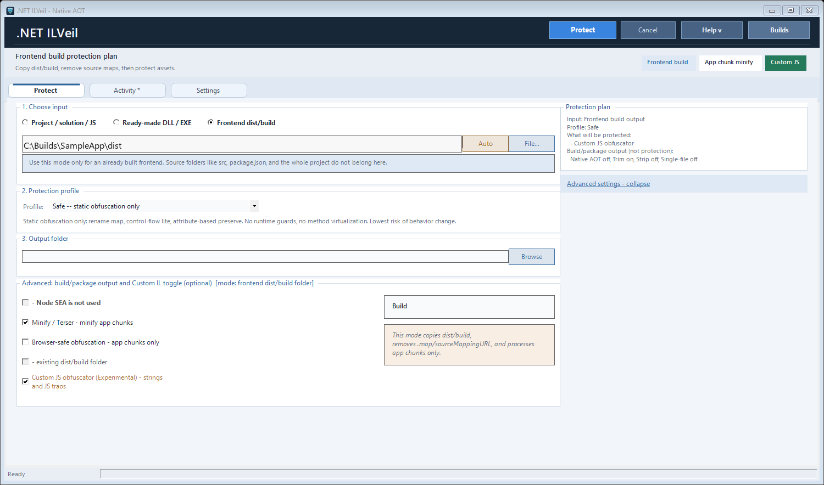
Task: Minimize the ILVeil window
Action: [x=772, y=10]
